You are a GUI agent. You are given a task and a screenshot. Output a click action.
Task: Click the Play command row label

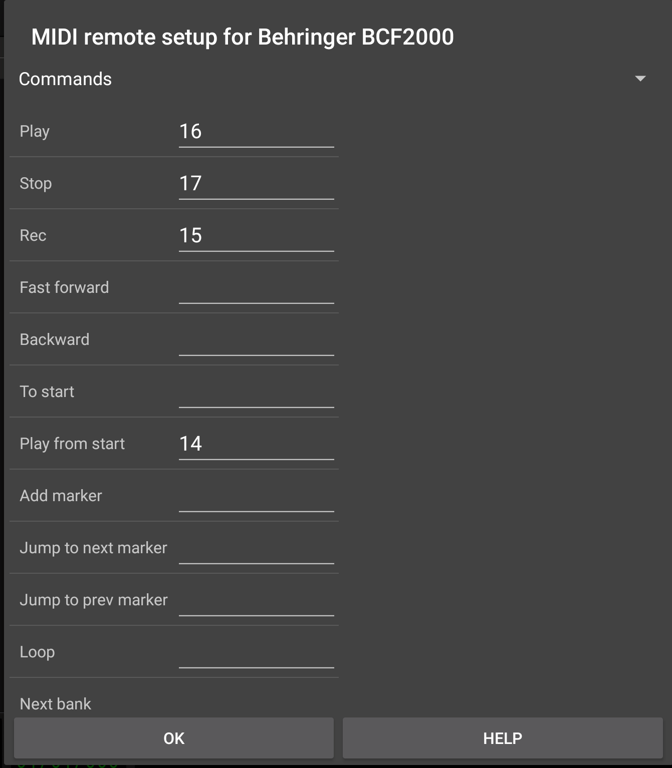tap(34, 132)
